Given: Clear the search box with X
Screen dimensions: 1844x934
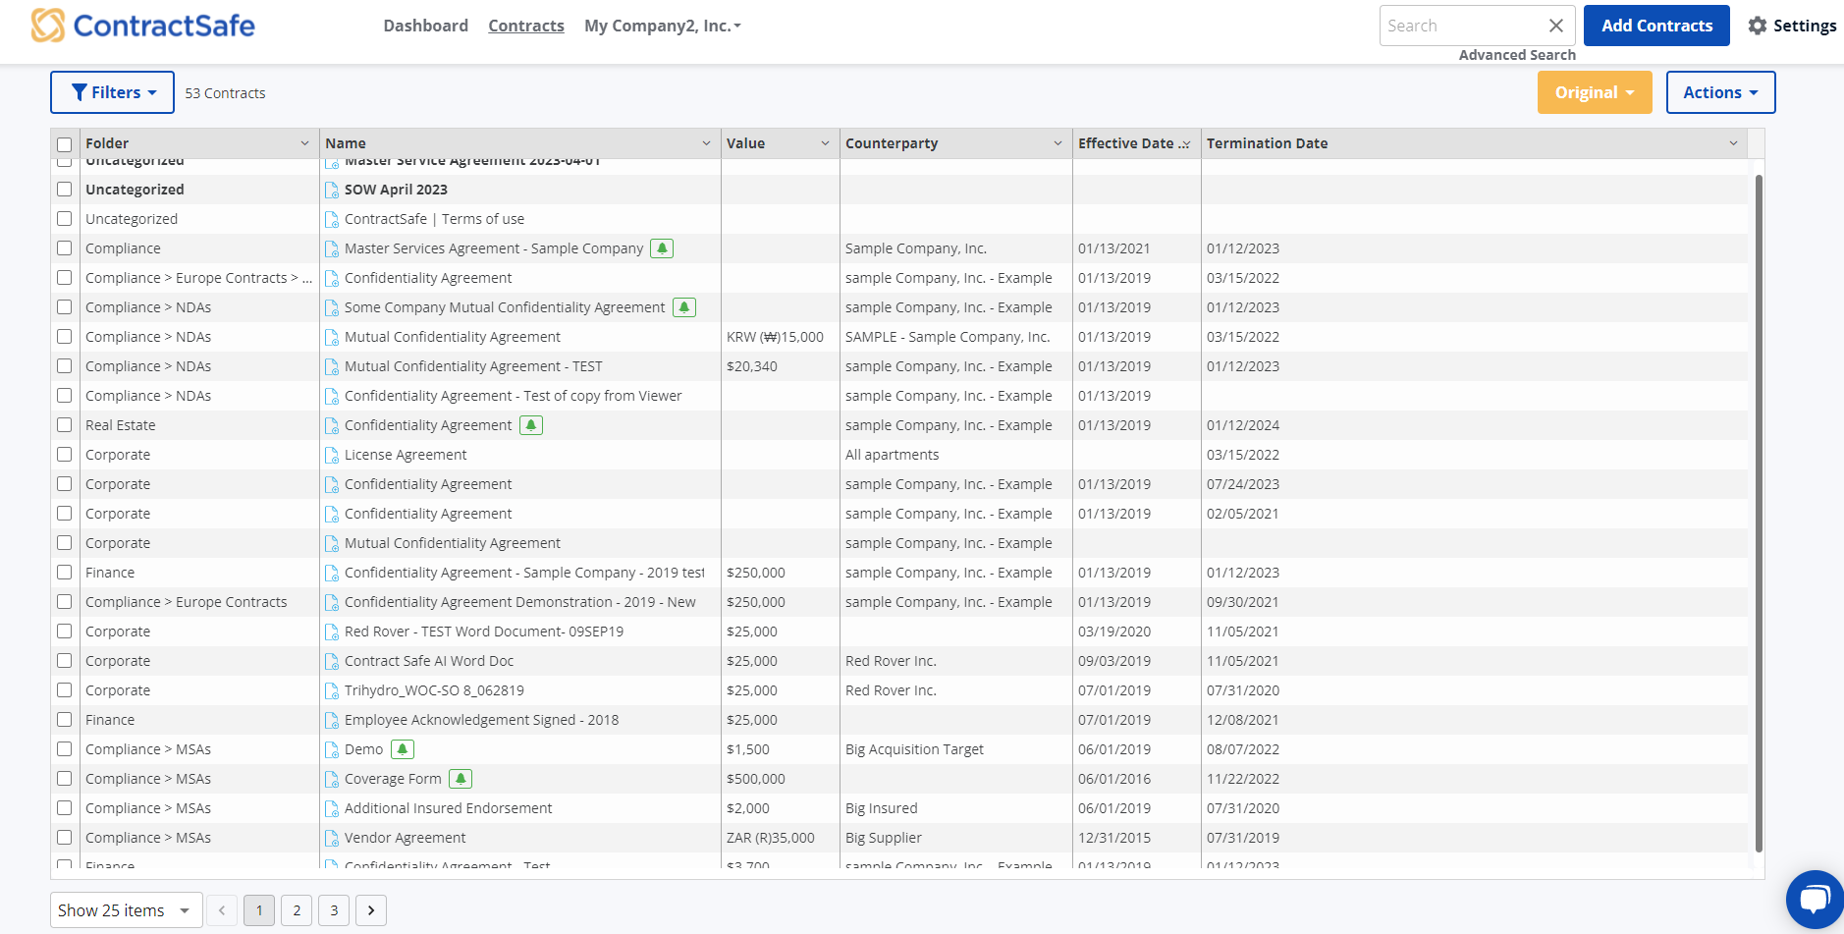Looking at the screenshot, I should (1556, 26).
